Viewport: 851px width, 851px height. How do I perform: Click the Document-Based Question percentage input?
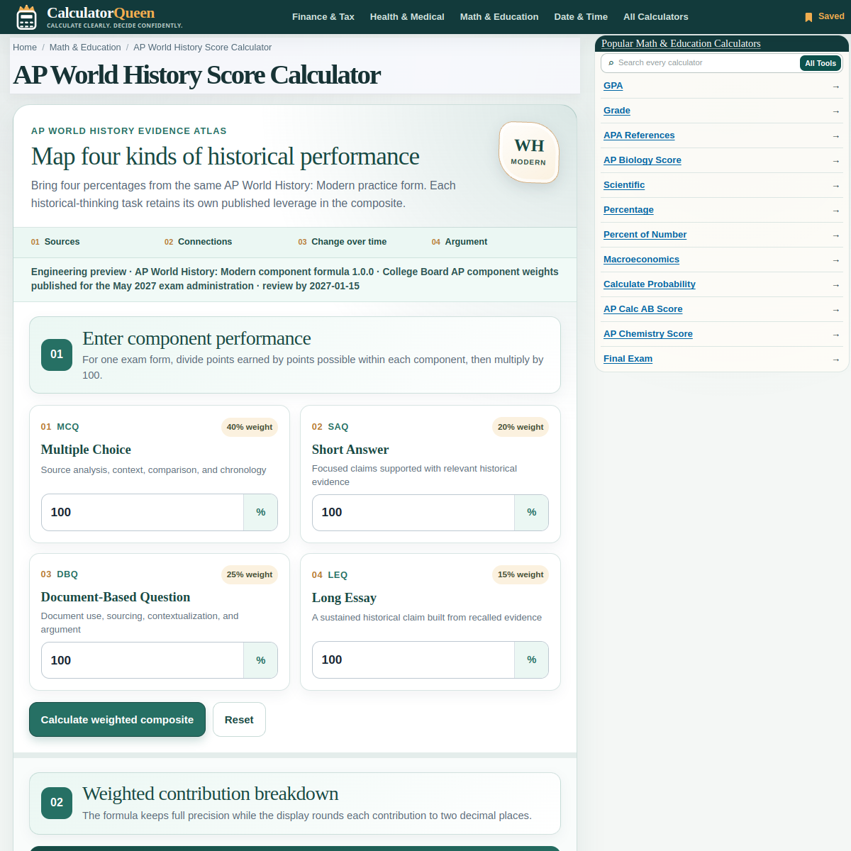143,660
